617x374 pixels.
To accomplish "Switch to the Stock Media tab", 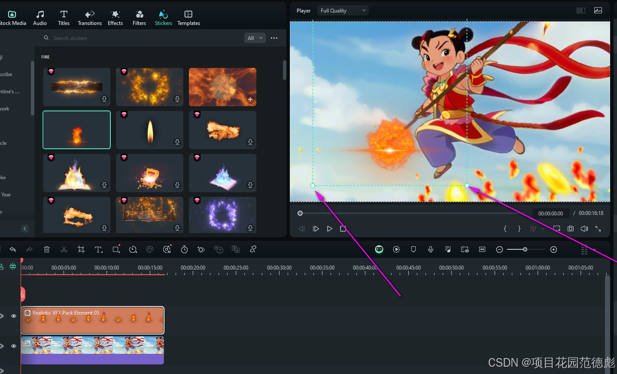I will (x=12, y=18).
